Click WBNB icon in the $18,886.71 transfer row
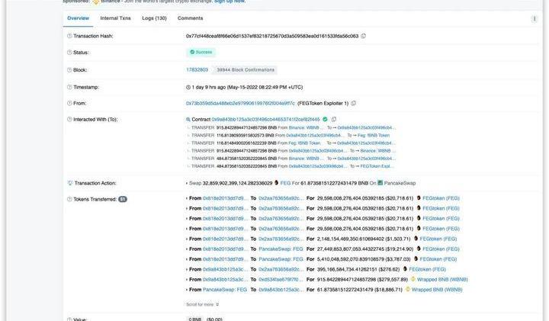Screen dimensions: 549x321 (x=407, y=290)
